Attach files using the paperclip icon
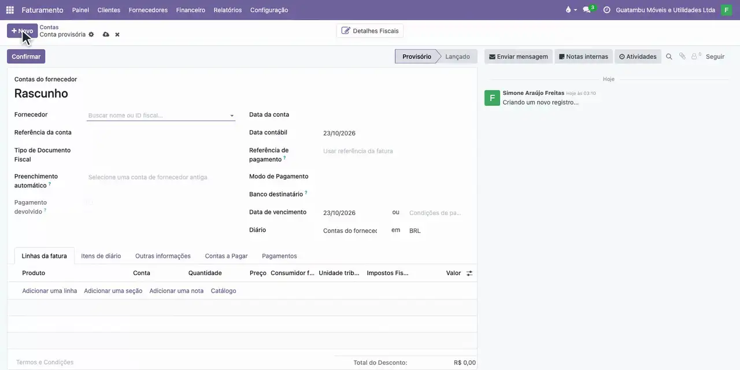740x370 pixels. tap(682, 57)
